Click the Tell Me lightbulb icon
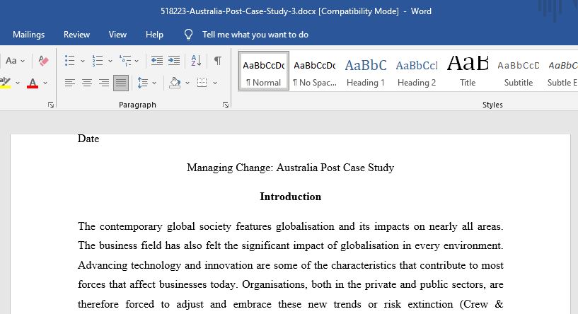The height and width of the screenshot is (314, 578). pos(188,35)
